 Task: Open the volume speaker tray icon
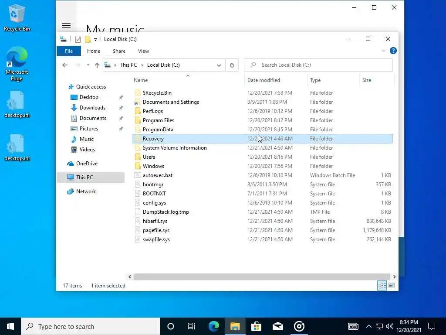click(x=390, y=326)
